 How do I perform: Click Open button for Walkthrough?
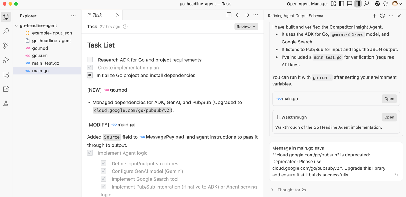(389, 117)
